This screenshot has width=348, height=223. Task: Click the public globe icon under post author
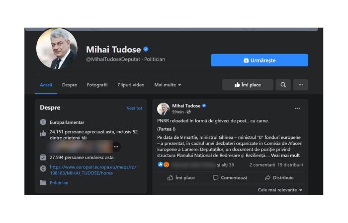pyautogui.click(x=188, y=112)
